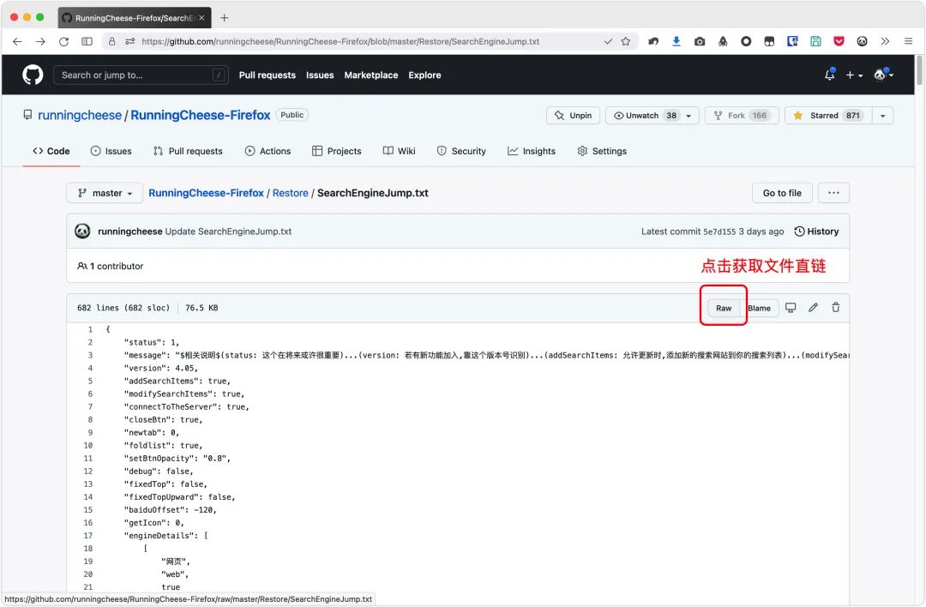Click the runningcheese panda avatar in commit row
Screen dimensions: 926x607
pos(82,231)
